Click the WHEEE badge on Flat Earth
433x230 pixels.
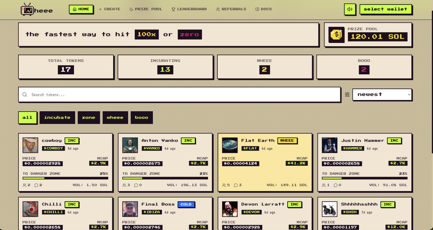tap(287, 140)
